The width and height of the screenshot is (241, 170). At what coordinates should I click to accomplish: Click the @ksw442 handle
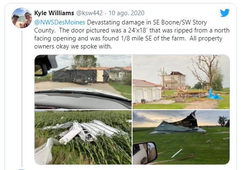[89, 13]
